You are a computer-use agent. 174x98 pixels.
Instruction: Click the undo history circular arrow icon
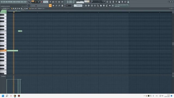click(x=107, y=2)
